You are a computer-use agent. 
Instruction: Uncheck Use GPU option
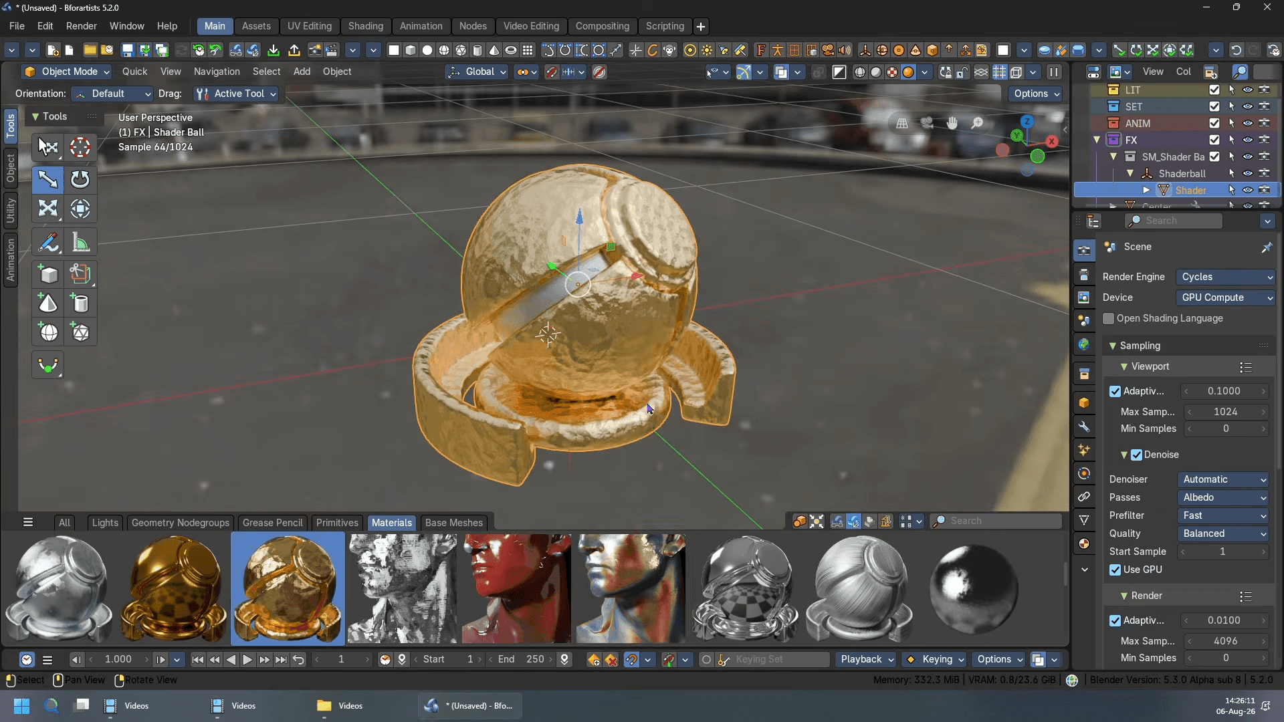click(1115, 570)
